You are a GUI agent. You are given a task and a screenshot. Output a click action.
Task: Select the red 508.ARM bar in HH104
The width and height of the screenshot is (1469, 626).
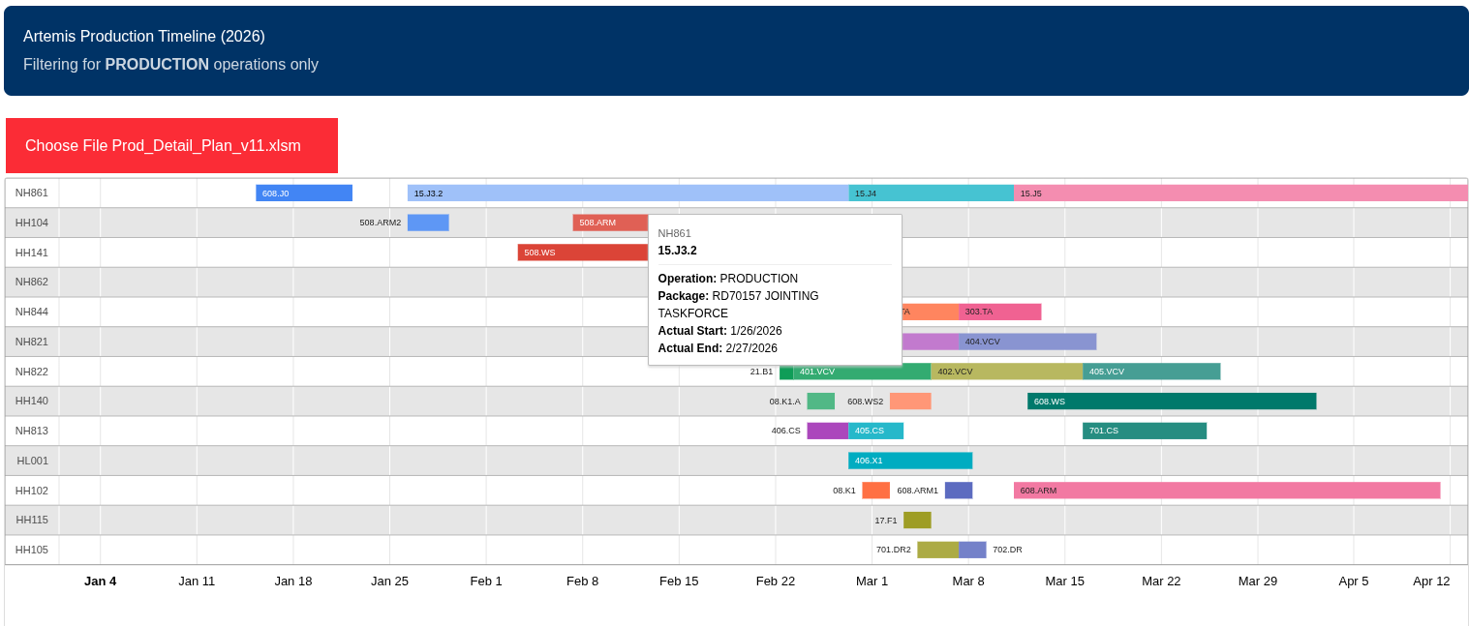pyautogui.click(x=610, y=223)
